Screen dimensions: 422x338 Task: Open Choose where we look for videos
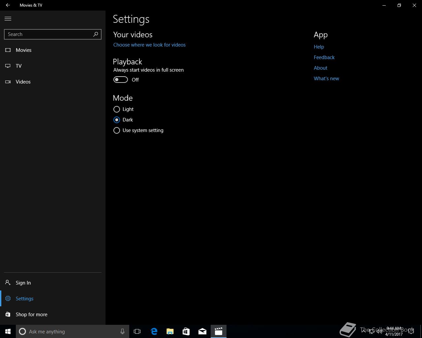pos(149,45)
